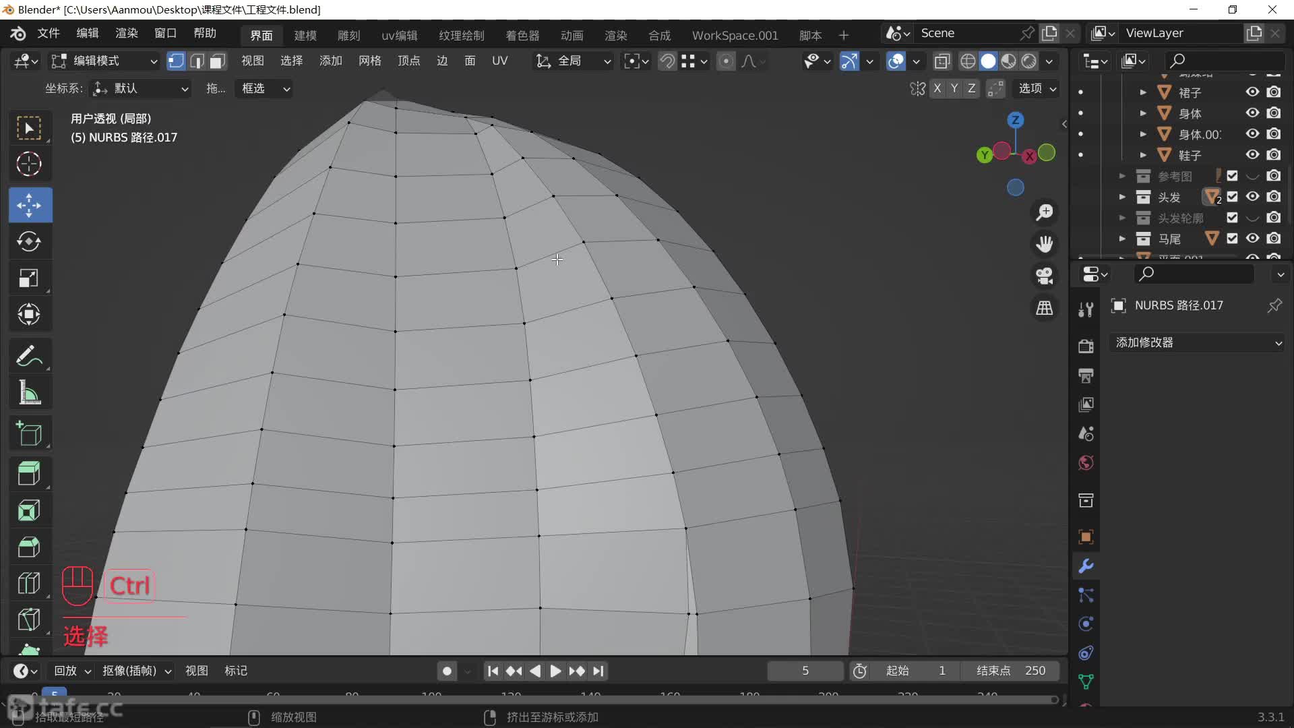This screenshot has height=728, width=1294.
Task: Select the Add Cube tool
Action: 29,433
